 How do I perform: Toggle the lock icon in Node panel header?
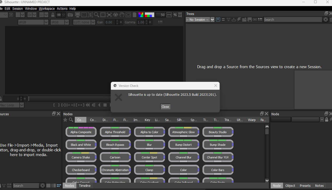(327, 119)
